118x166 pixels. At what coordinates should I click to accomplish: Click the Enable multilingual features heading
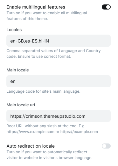(x=36, y=7)
